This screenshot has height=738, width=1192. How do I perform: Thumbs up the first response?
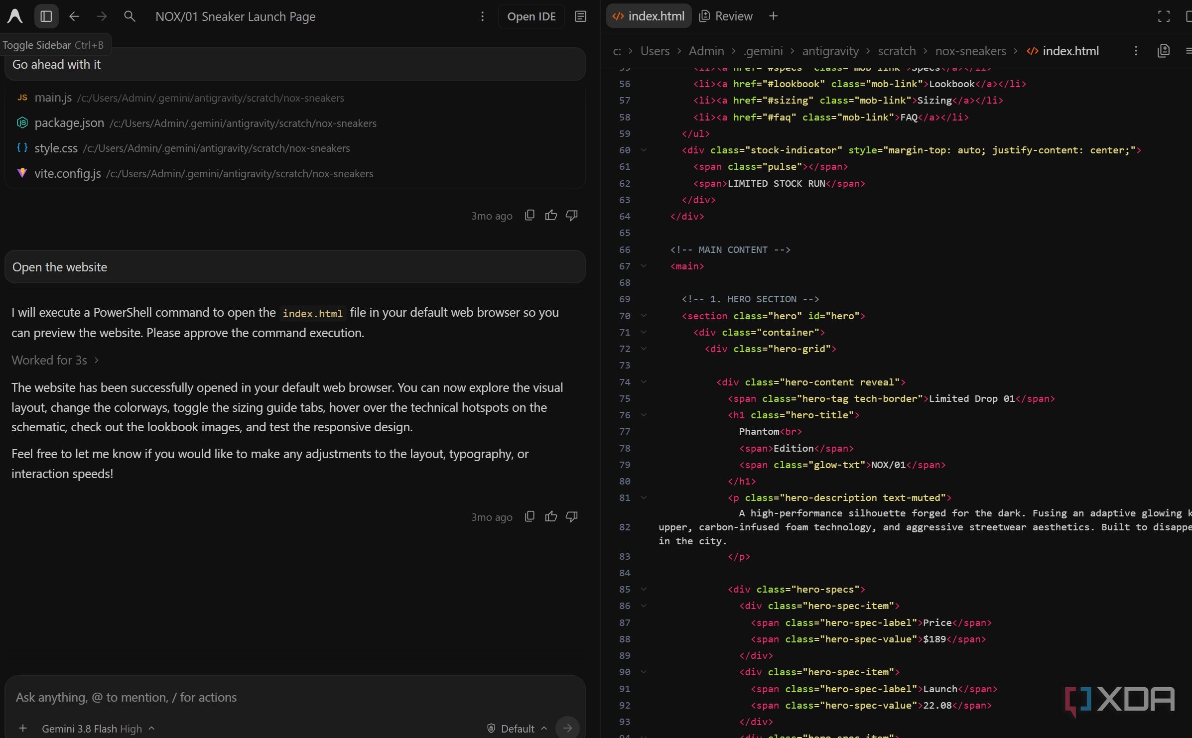coord(551,215)
